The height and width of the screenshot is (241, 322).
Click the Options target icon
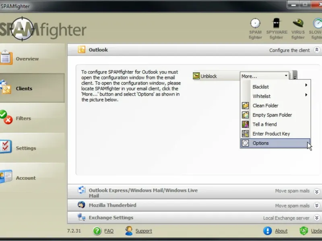245,143
